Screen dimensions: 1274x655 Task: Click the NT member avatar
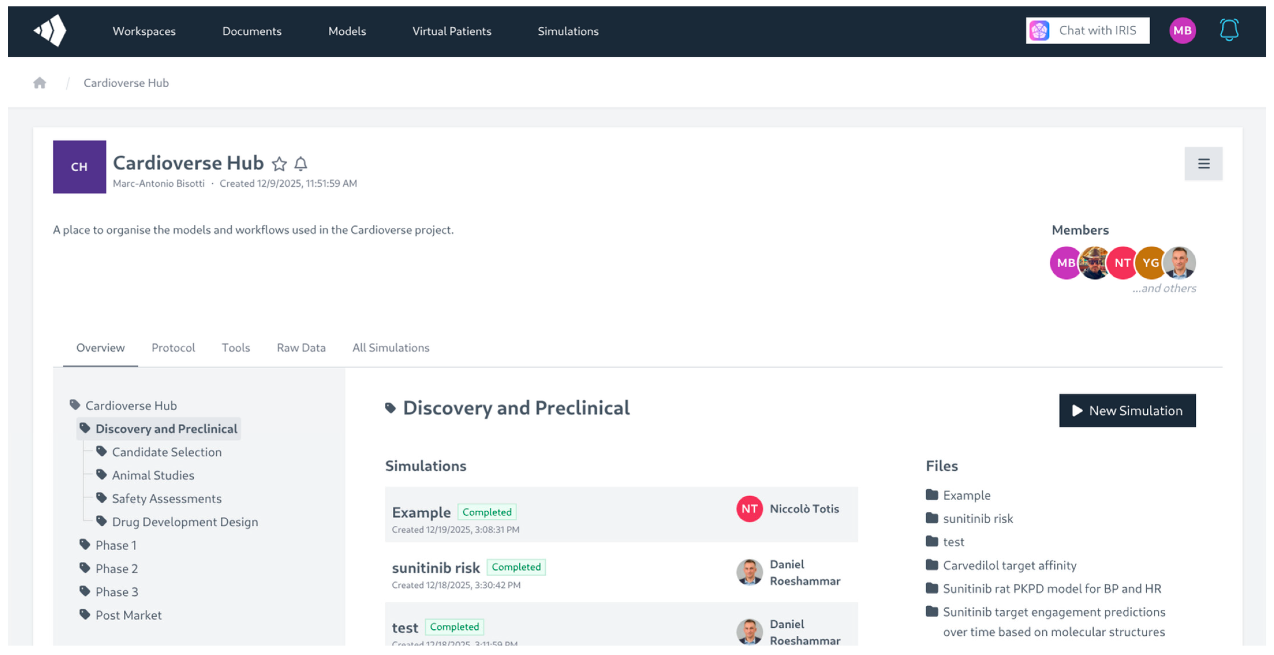(x=1122, y=263)
